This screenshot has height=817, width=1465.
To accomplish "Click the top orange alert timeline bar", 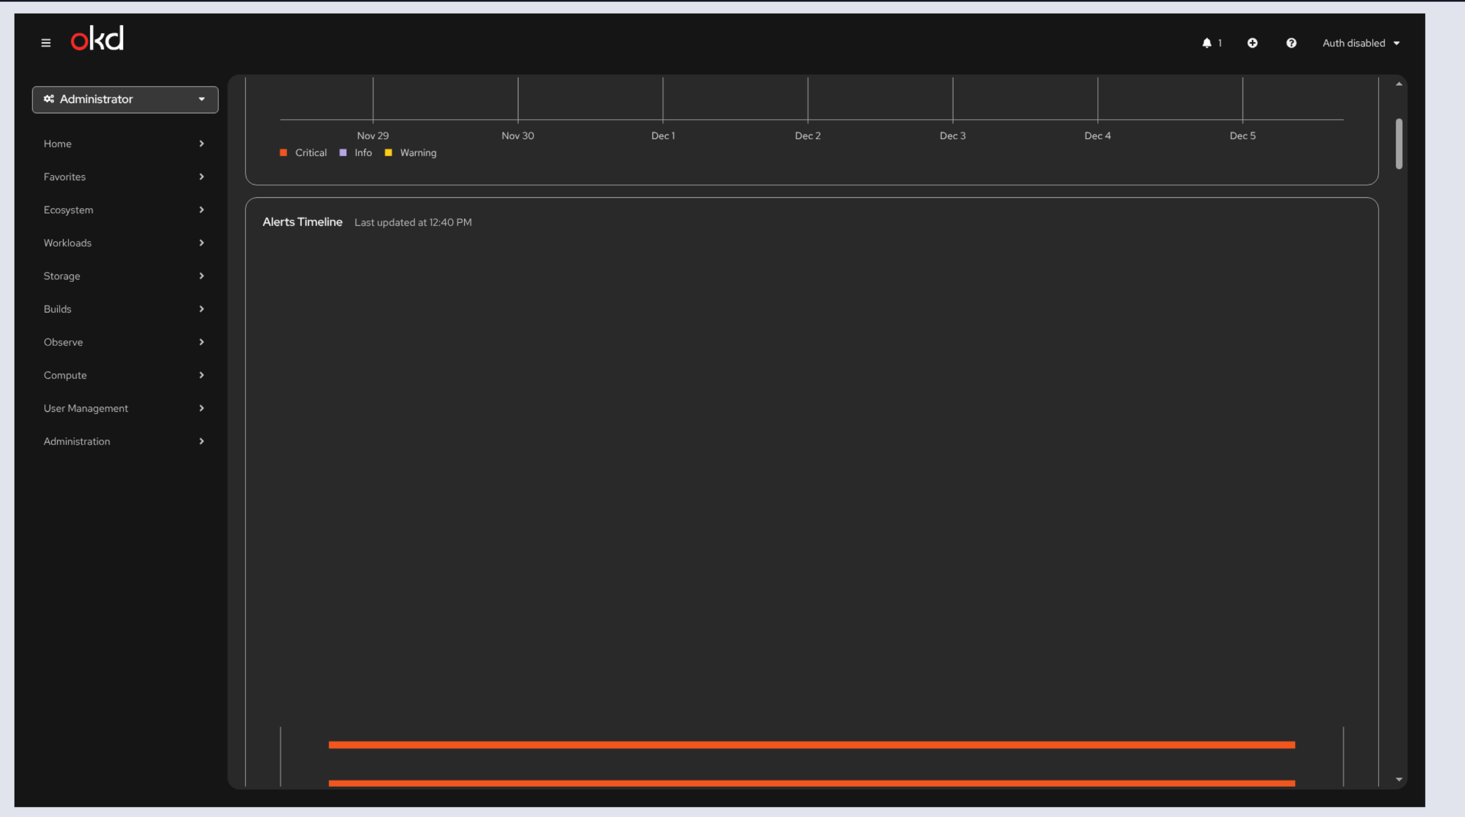I will click(811, 745).
